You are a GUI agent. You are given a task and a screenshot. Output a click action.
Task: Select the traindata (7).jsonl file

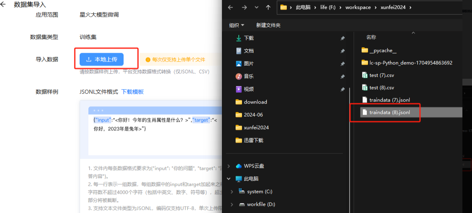[386, 100]
